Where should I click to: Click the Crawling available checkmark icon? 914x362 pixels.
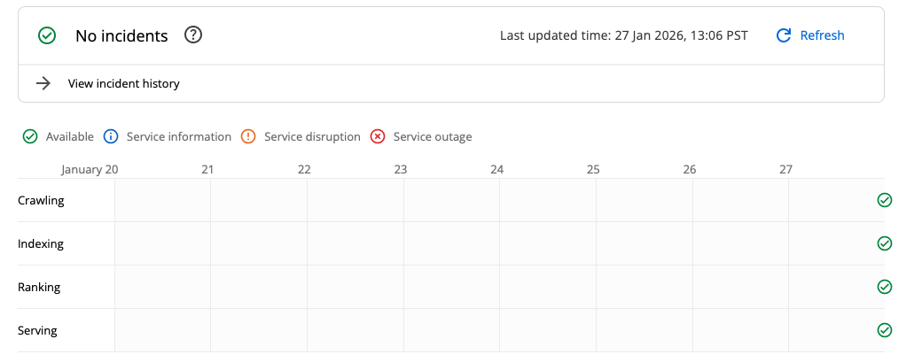(x=884, y=200)
